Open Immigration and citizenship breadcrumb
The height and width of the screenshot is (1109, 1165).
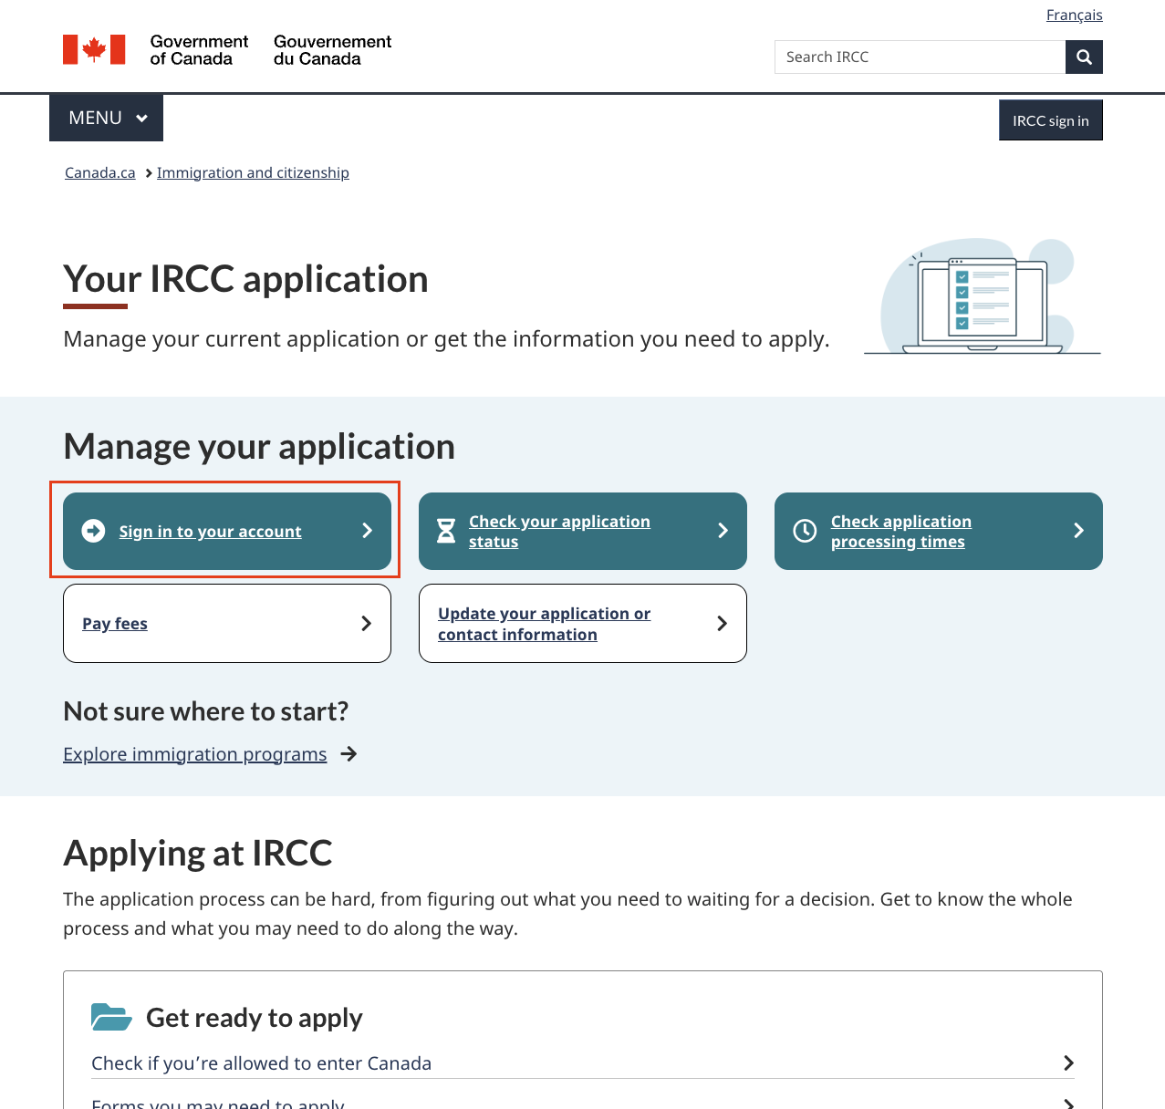coord(253,173)
